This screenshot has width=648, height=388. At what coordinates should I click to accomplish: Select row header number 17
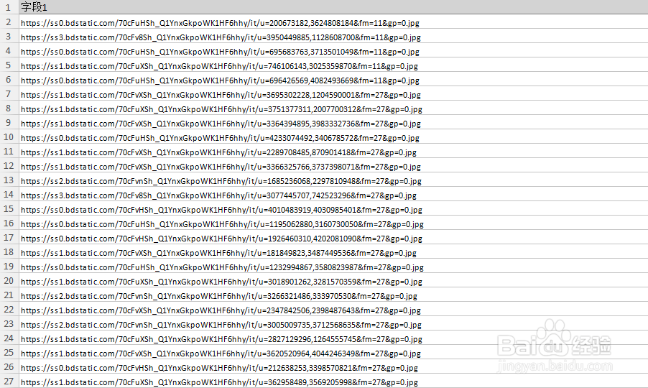9,237
